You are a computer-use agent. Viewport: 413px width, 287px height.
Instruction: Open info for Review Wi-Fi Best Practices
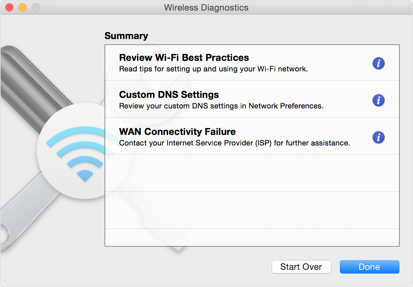tap(378, 63)
